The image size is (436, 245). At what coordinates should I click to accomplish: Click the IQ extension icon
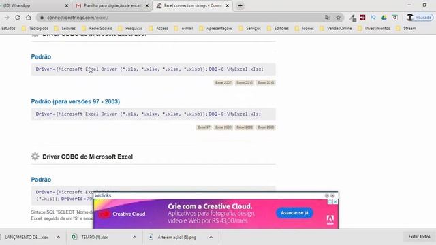click(373, 18)
